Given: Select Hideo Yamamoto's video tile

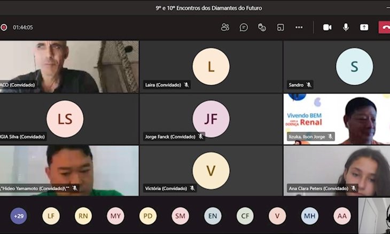Looking at the screenshot, I should click(69, 170).
